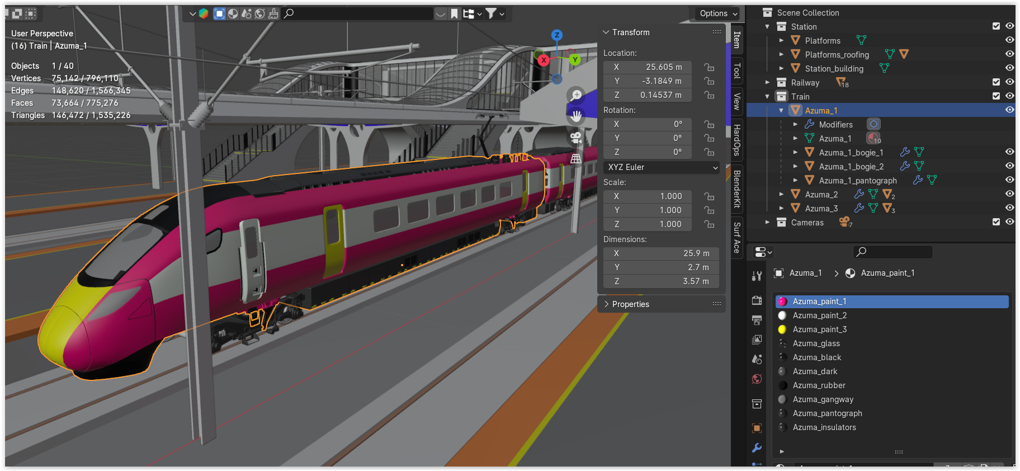
Task: Switch to the View sidebar tab
Action: [x=737, y=101]
